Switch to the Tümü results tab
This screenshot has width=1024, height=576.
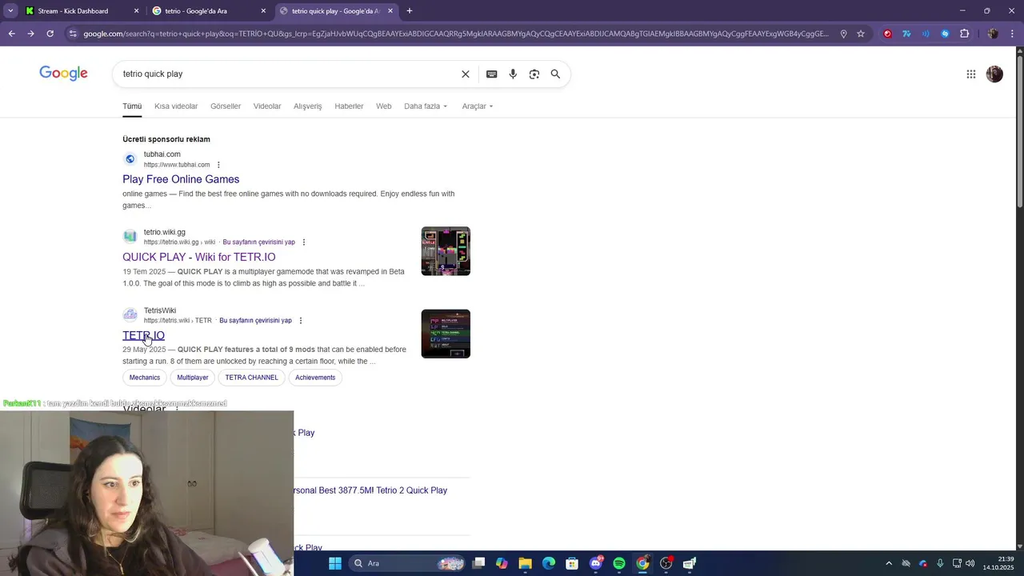click(132, 106)
